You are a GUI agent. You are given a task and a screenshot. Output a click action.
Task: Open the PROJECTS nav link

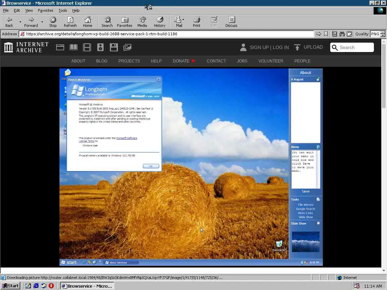coord(129,61)
